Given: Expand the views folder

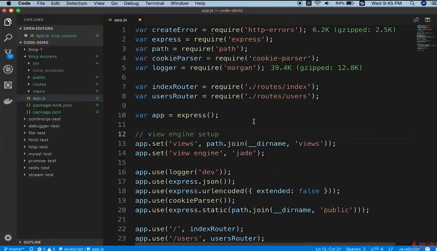Looking at the screenshot, I should (x=29, y=91).
